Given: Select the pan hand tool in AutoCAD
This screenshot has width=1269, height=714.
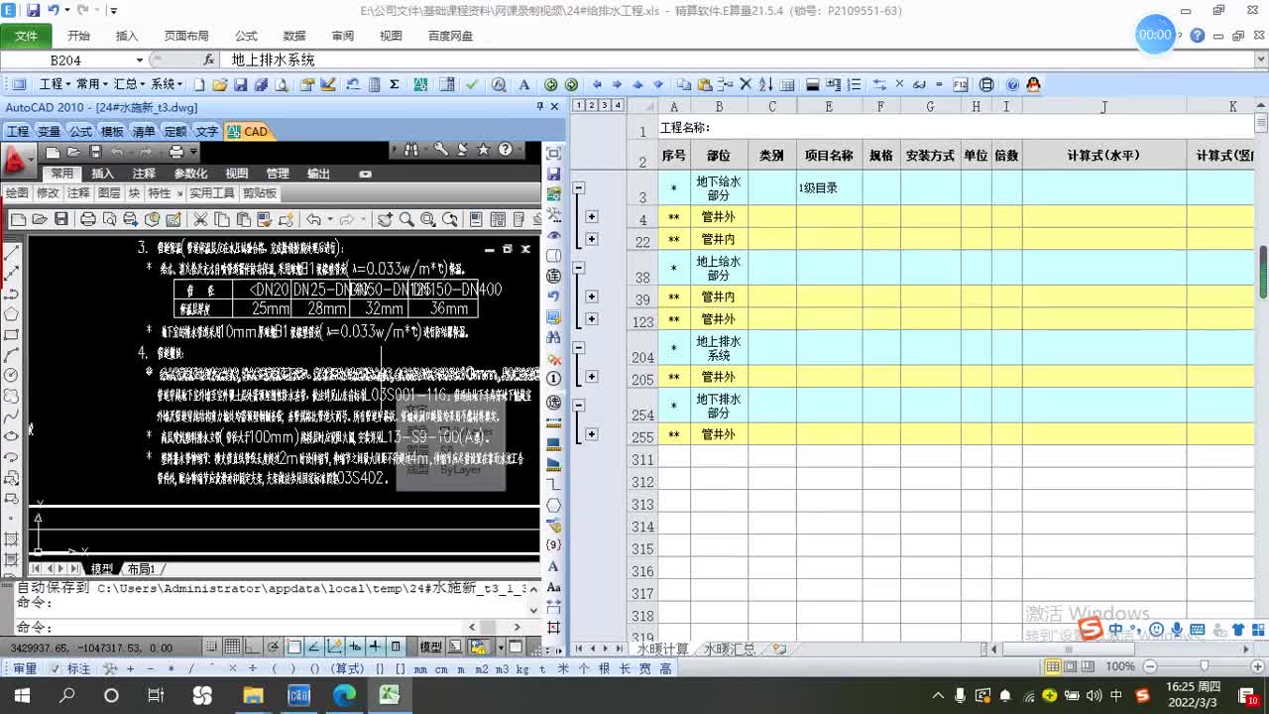Looking at the screenshot, I should click(x=385, y=219).
